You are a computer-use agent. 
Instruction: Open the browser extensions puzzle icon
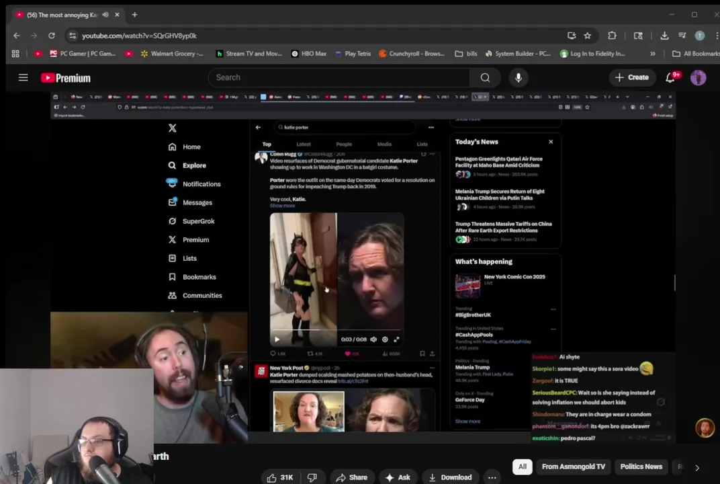[612, 36]
